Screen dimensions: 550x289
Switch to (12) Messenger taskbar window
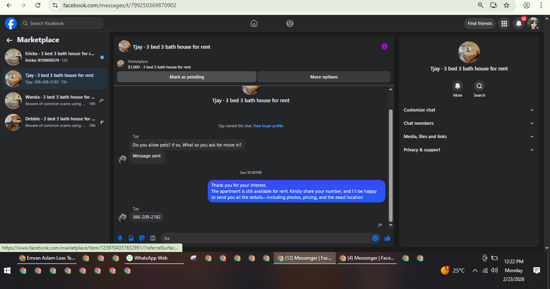[305, 258]
